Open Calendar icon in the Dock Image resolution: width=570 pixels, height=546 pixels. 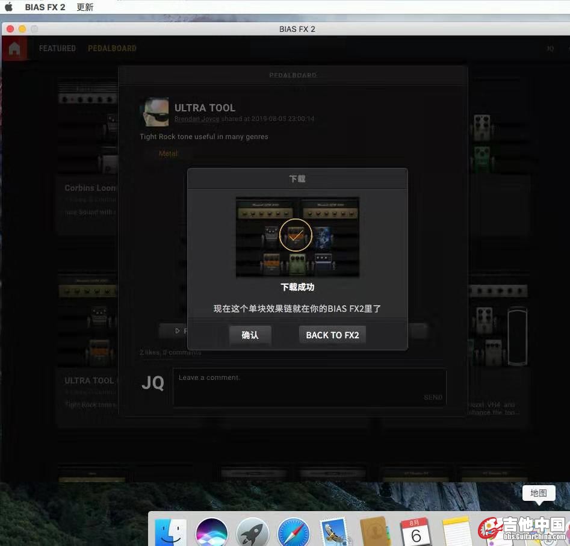416,533
